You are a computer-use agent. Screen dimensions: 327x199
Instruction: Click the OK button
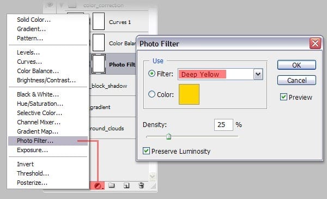tap(296, 65)
